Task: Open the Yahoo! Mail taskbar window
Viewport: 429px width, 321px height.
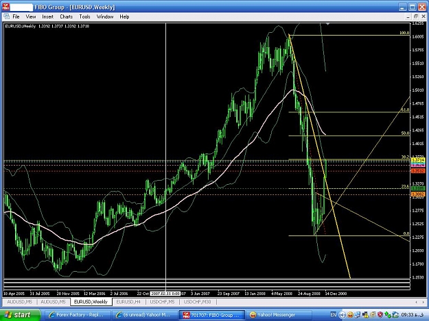Action: [x=144, y=315]
